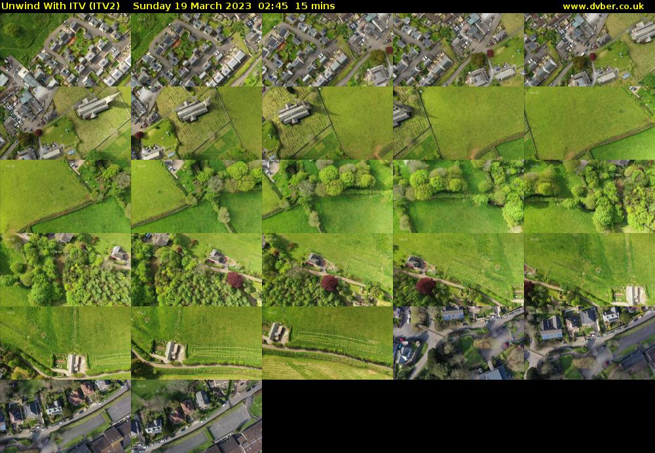Pick the second-row frame with car park and church
Screen dimensions: 655x453
pyautogui.click(x=65, y=123)
